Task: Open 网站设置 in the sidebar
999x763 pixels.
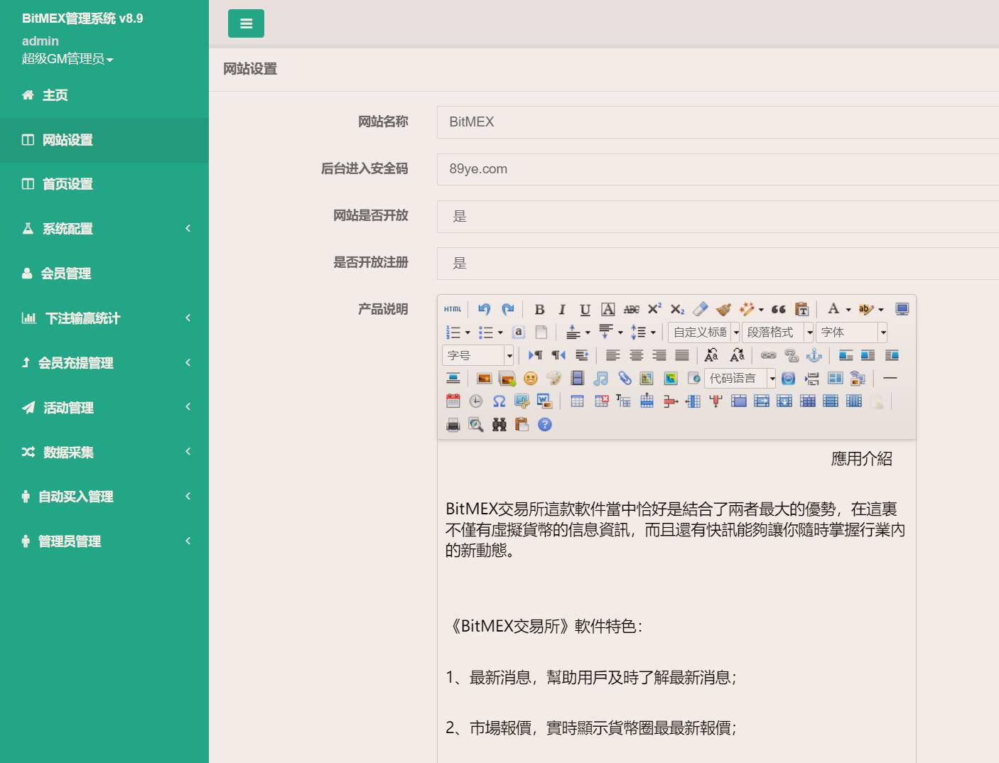Action: click(x=104, y=140)
